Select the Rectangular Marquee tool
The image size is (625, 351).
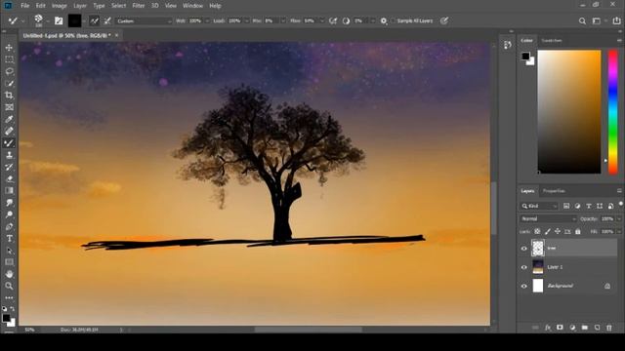[9, 59]
